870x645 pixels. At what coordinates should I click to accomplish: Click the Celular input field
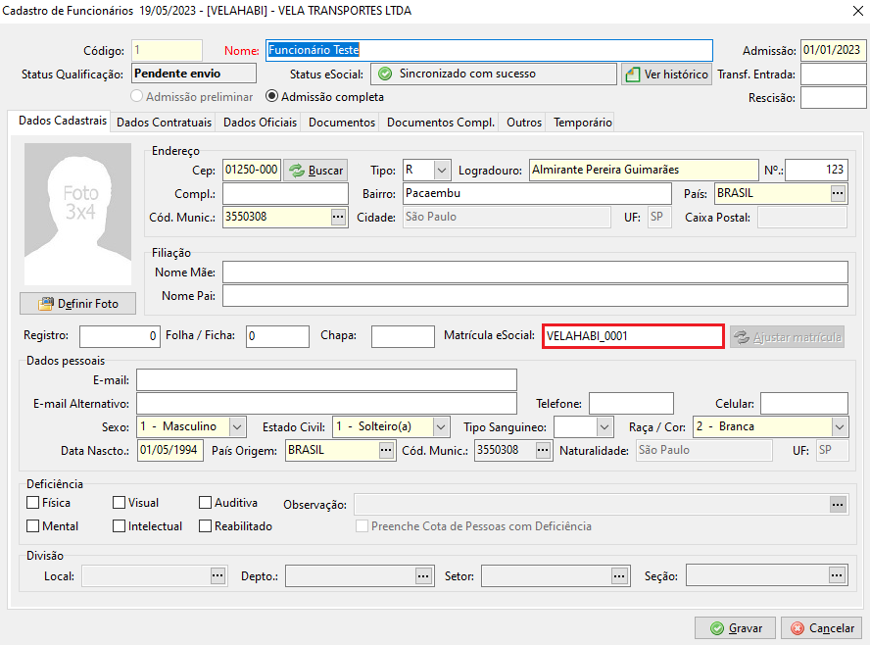(x=804, y=404)
